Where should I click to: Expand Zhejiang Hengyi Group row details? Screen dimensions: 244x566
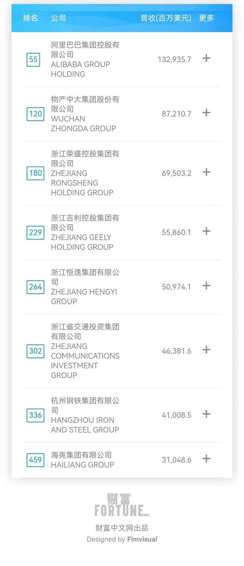coord(206,285)
